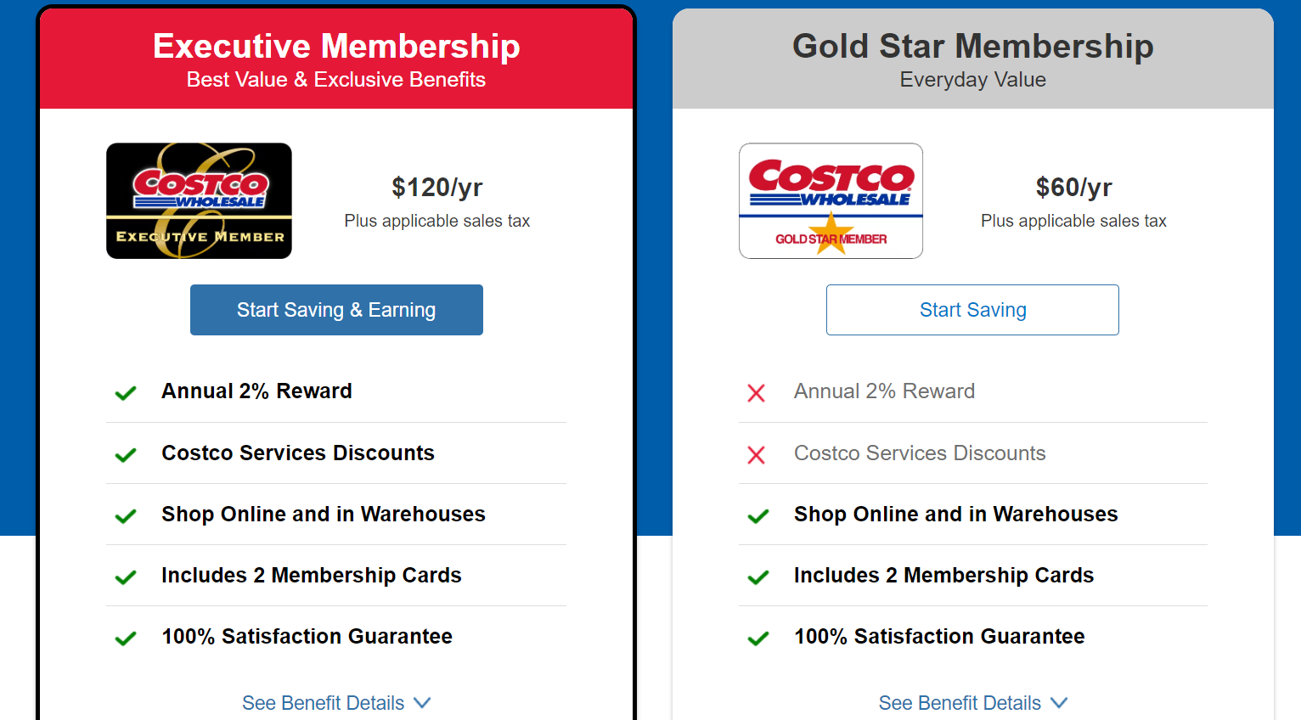Click the Start Saving & Earning button
This screenshot has width=1301, height=720.
(336, 310)
